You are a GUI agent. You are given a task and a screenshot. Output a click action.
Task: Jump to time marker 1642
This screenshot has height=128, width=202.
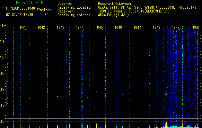pos(41,28)
